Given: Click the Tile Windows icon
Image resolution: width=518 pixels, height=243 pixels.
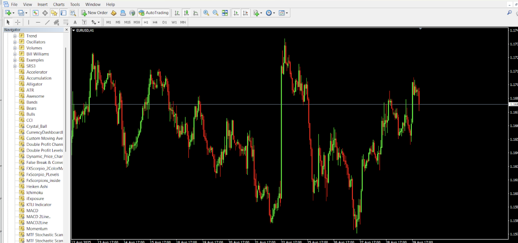Looking at the screenshot, I should point(225,13).
